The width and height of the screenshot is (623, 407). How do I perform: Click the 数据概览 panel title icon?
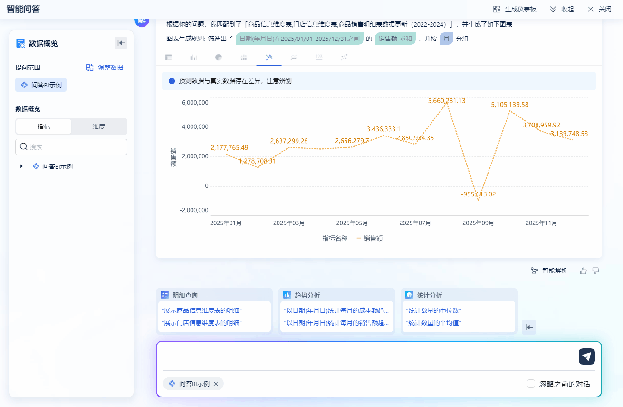click(20, 44)
